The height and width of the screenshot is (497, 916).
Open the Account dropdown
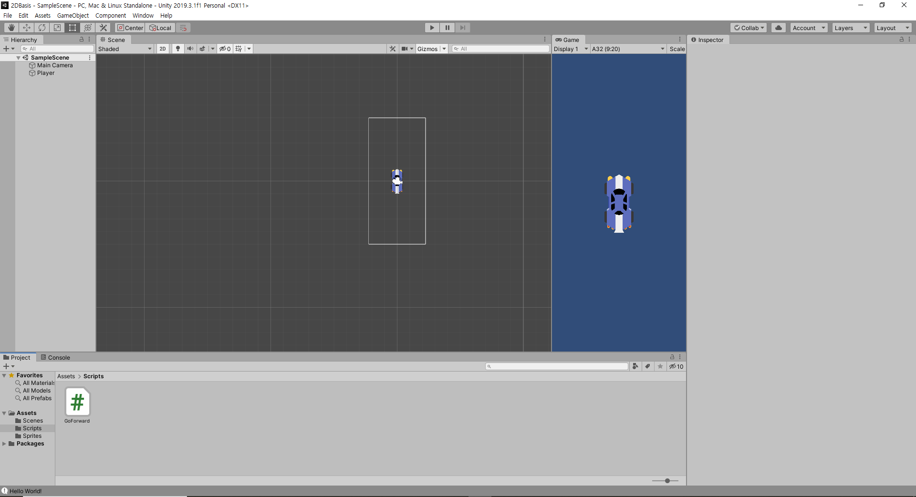(x=809, y=28)
